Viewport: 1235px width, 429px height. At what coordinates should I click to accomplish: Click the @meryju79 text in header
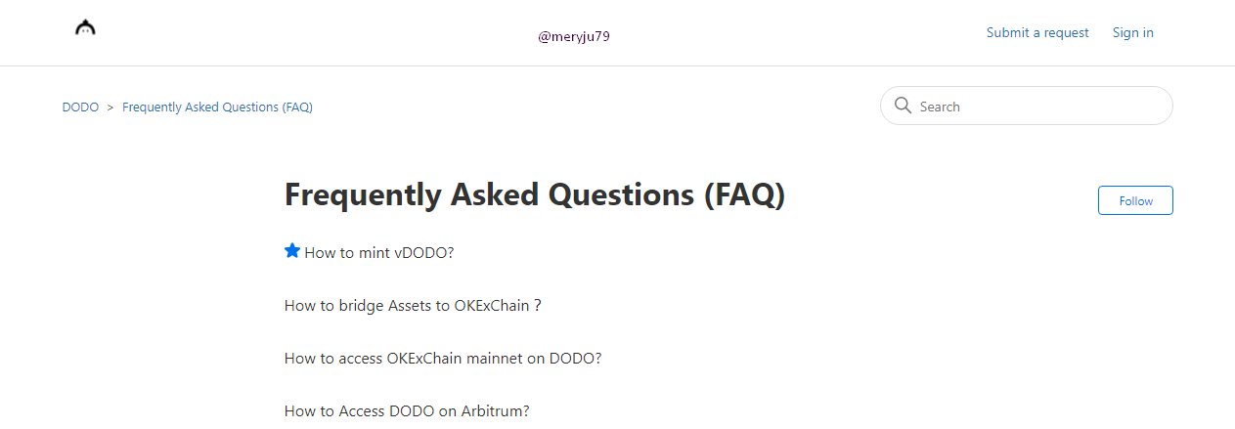click(x=574, y=37)
